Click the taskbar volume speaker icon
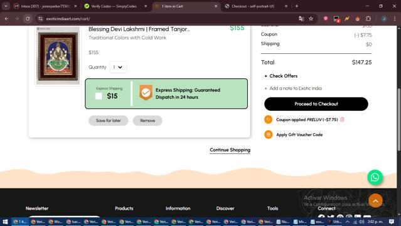Image resolution: width=401 pixels, height=226 pixels. [x=361, y=222]
